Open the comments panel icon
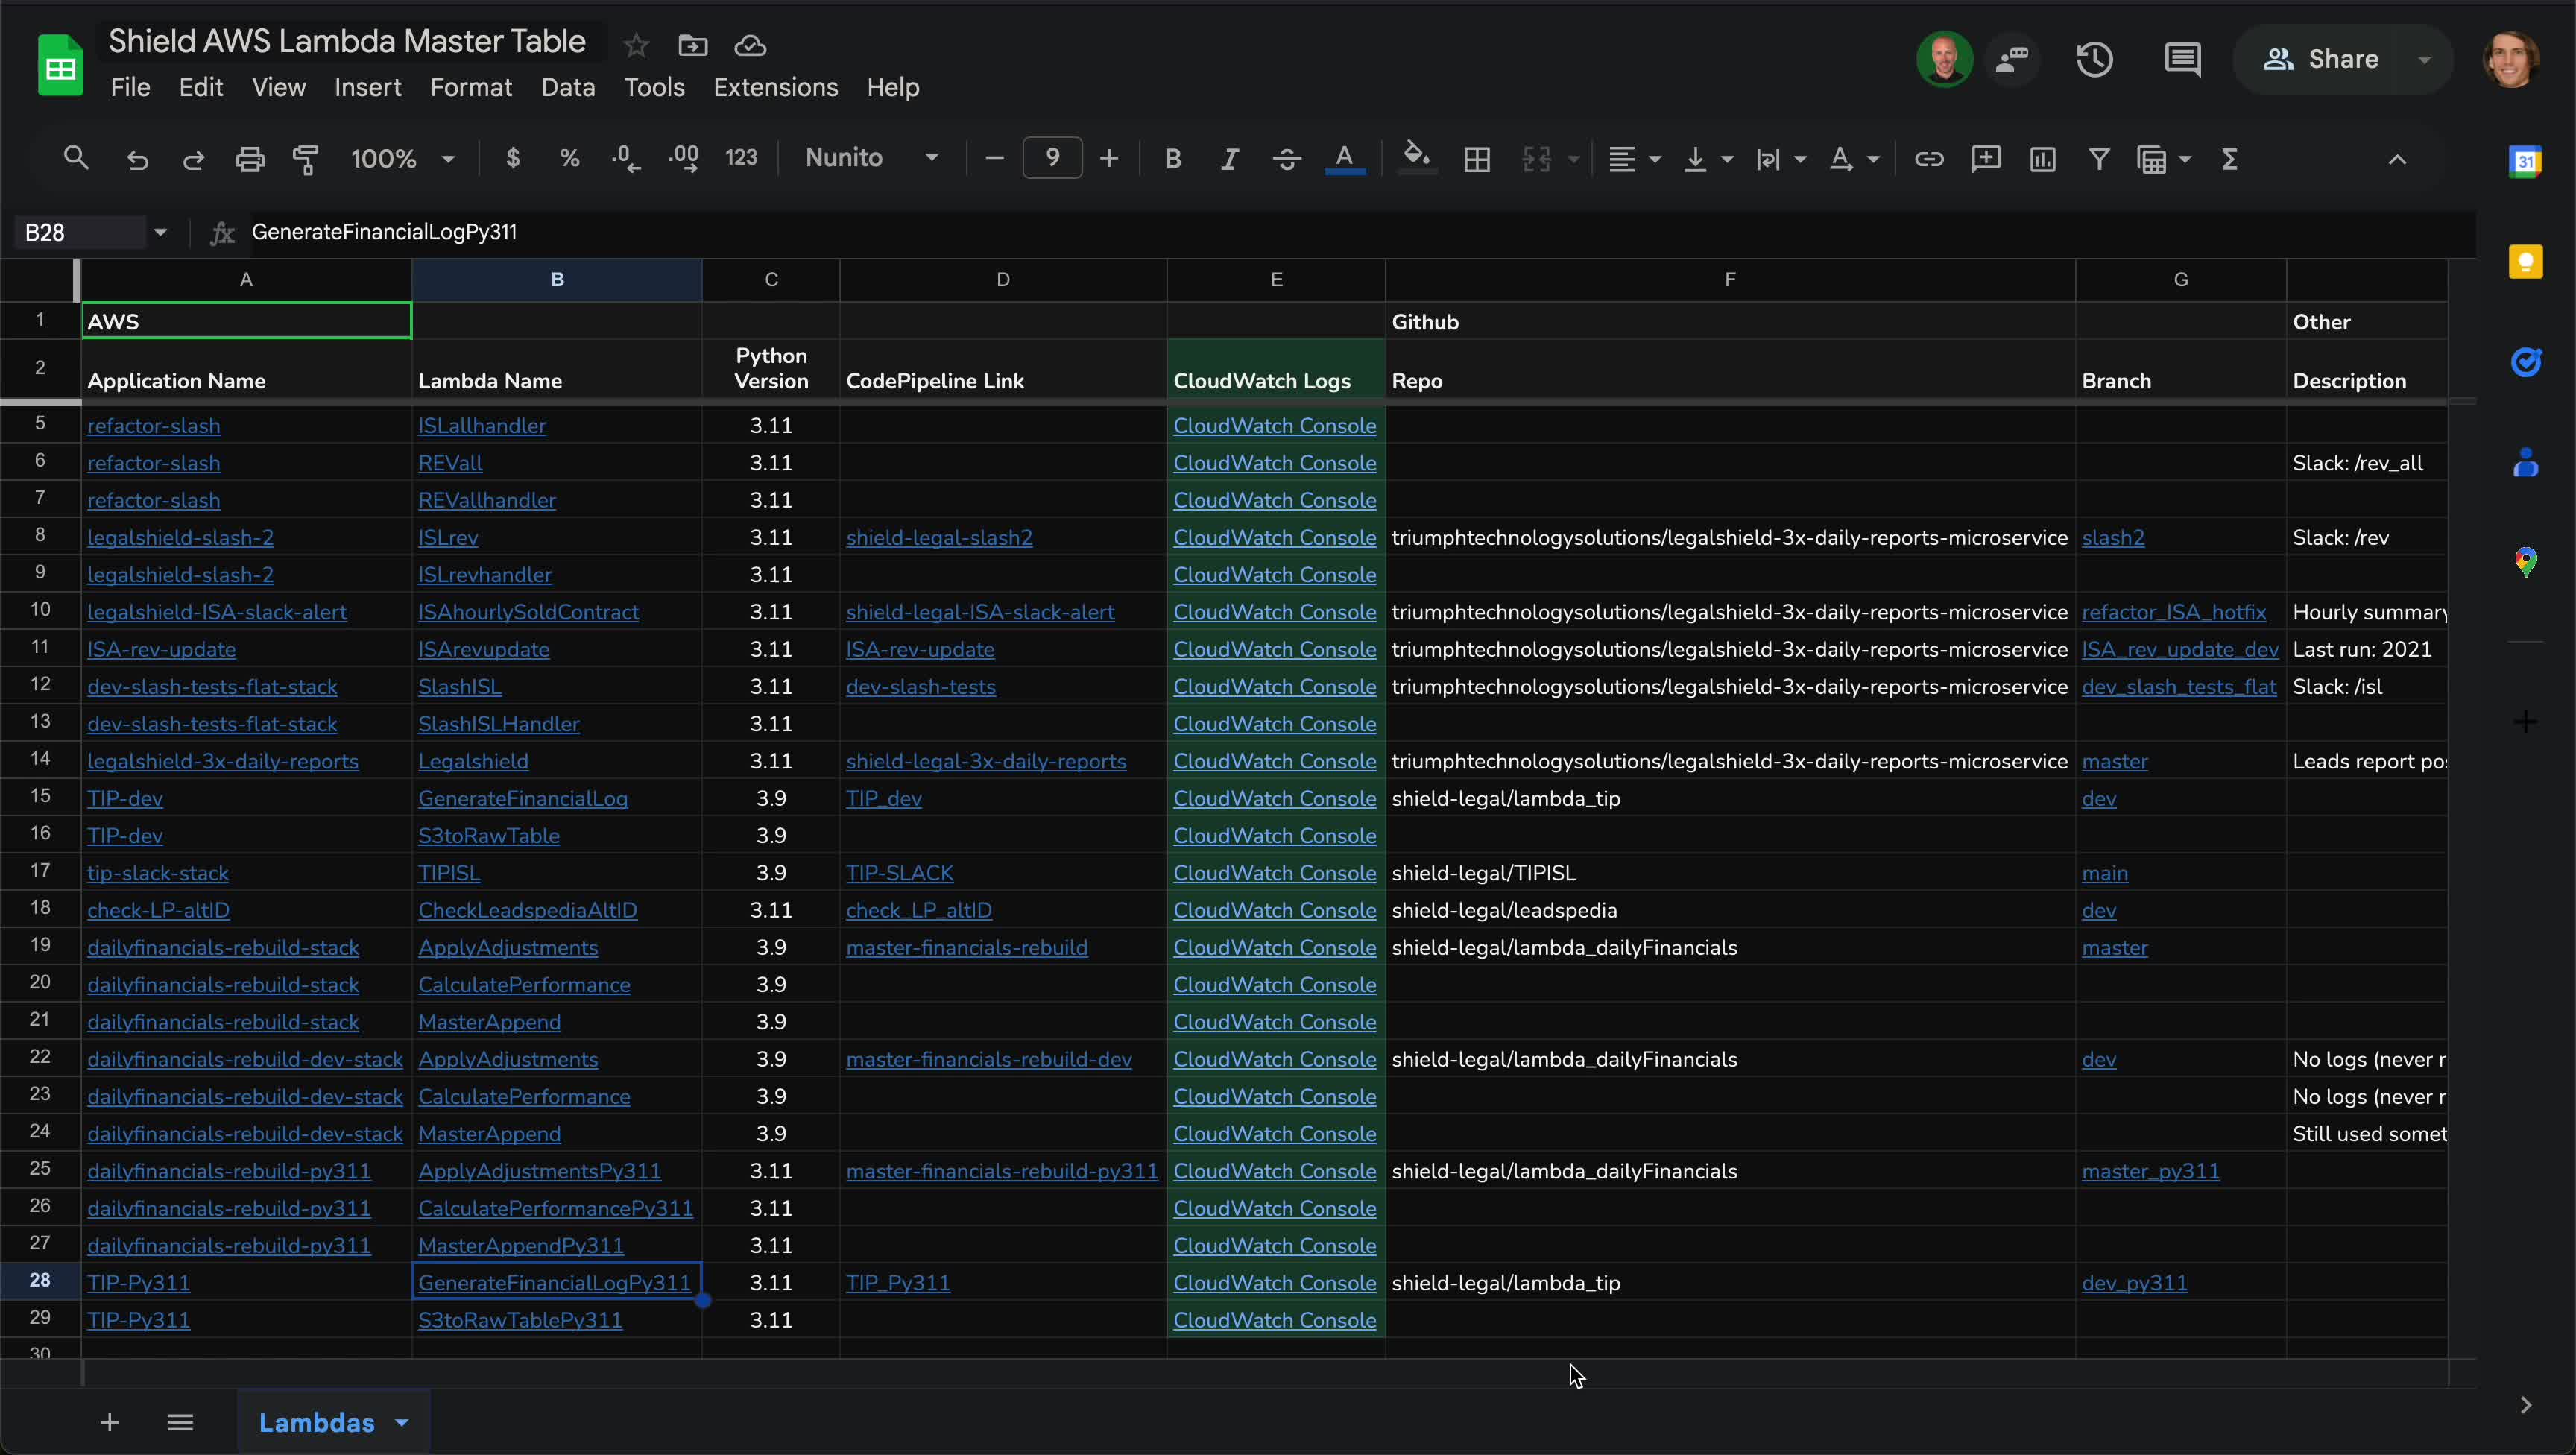This screenshot has height=1455, width=2576. [x=2182, y=60]
